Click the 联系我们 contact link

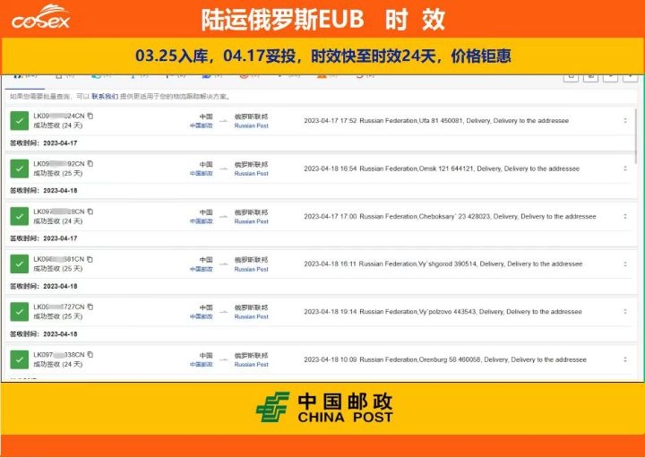(105, 97)
